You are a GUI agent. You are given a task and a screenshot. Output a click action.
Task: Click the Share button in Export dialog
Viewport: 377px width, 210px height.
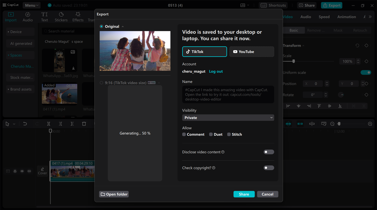coord(244,194)
